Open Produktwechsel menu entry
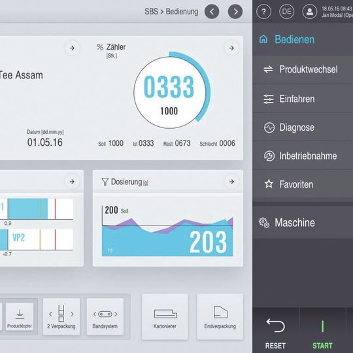This screenshot has height=353, width=353. tap(303, 69)
